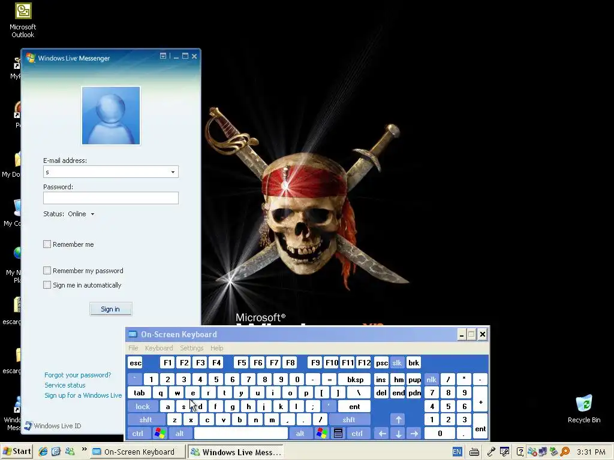Click the F5 key
Screen dimensions: 614x460
[242, 362]
